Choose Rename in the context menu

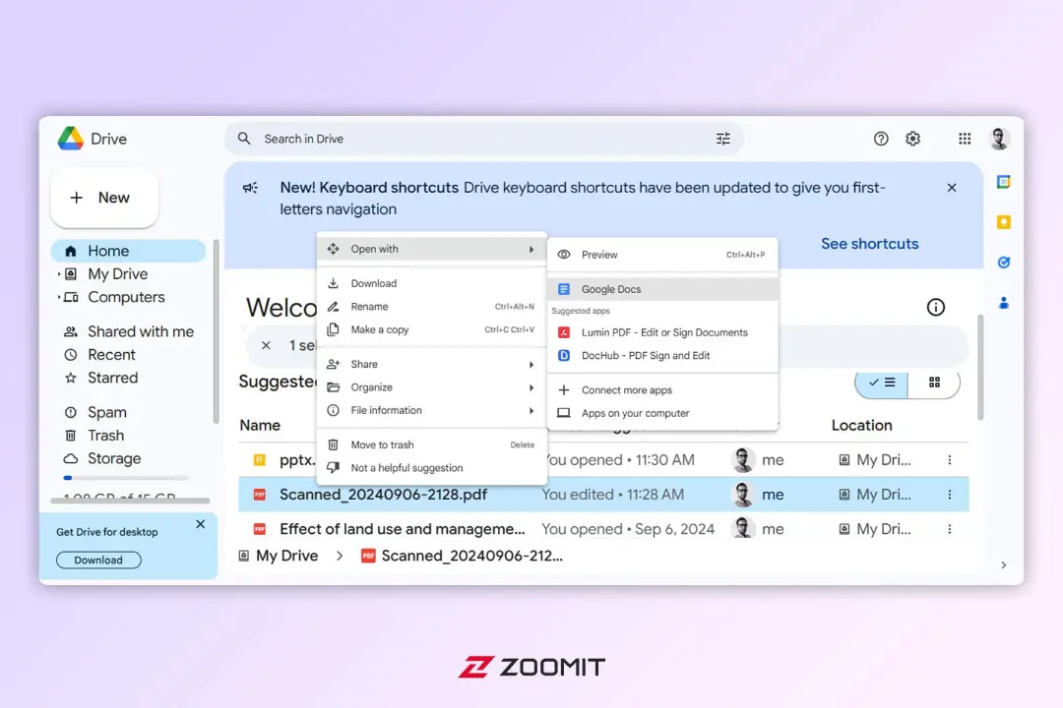tap(432, 306)
